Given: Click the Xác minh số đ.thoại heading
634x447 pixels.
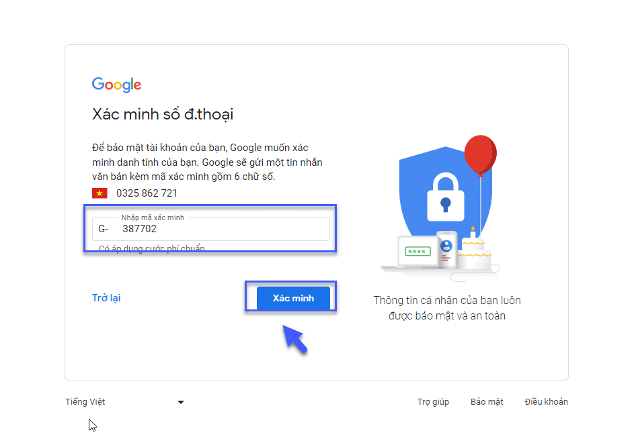Looking at the screenshot, I should tap(163, 115).
